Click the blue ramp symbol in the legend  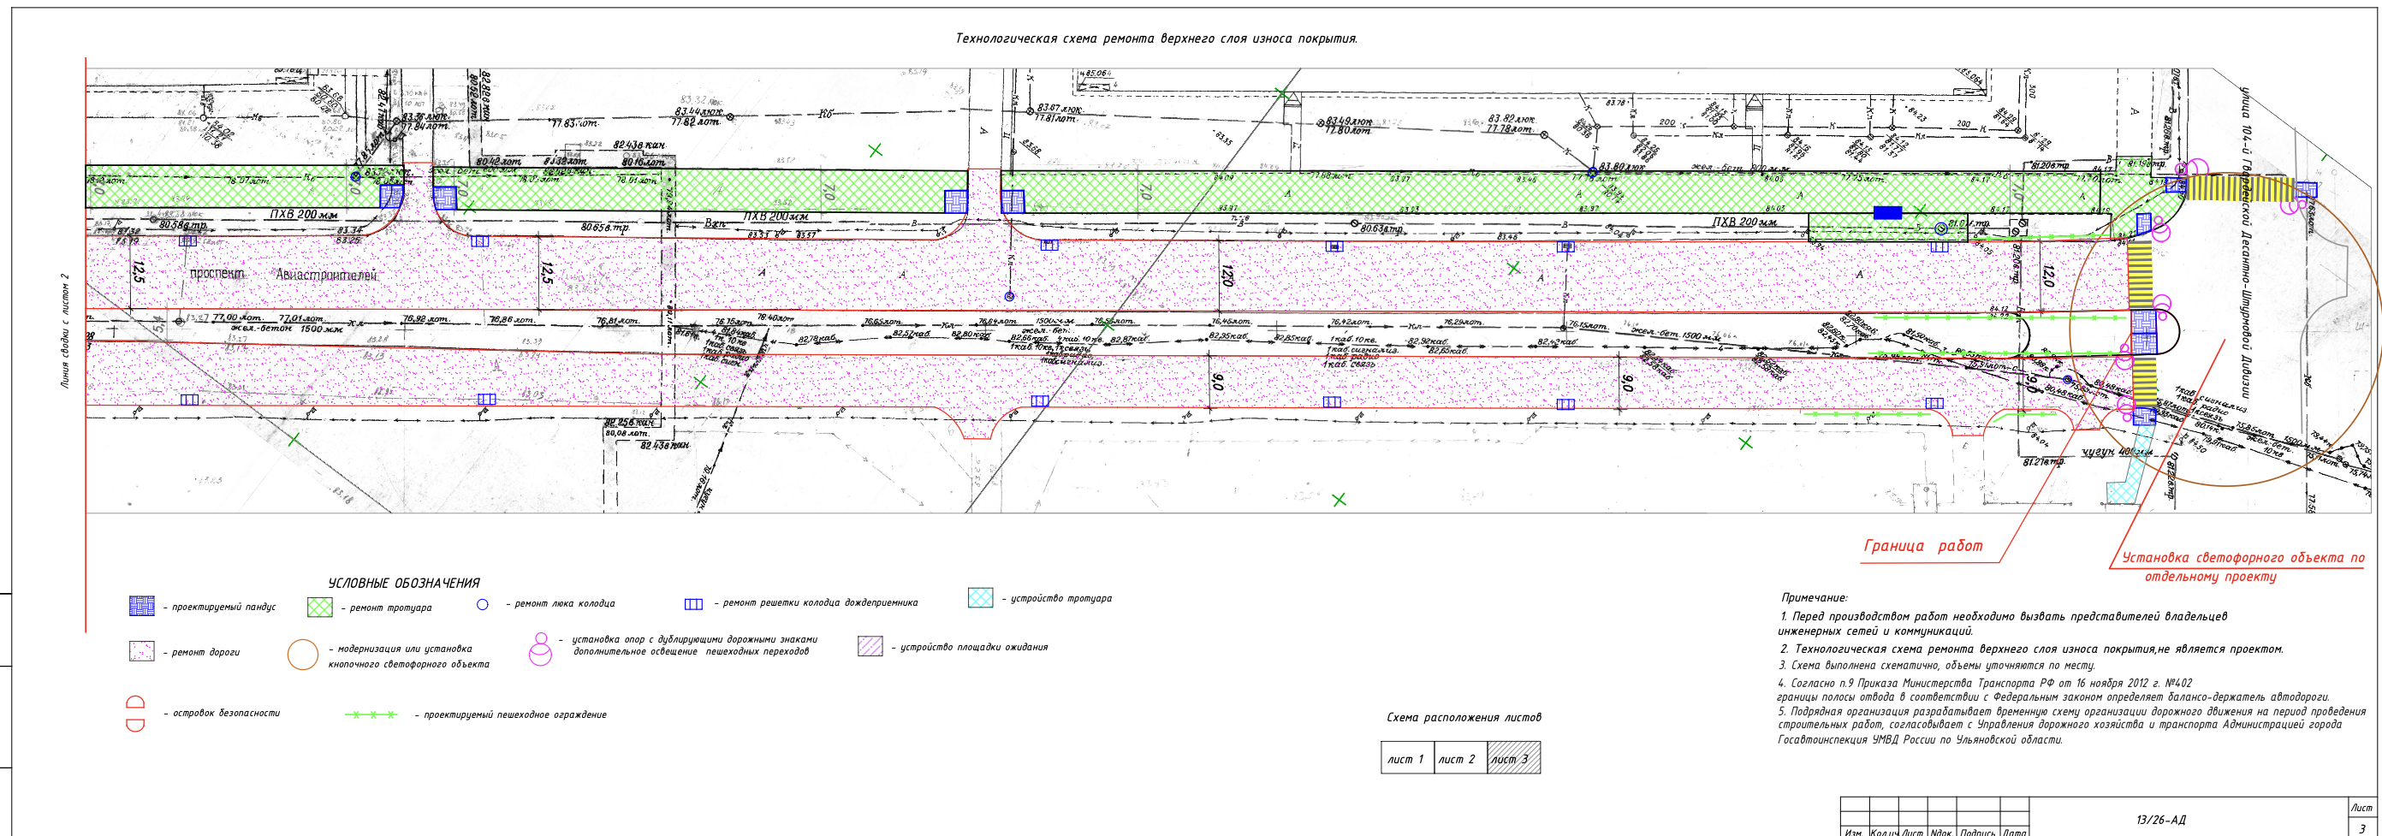tap(141, 606)
